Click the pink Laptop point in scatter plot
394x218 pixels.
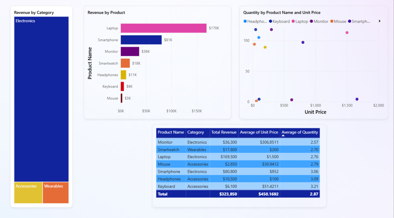click(x=347, y=33)
